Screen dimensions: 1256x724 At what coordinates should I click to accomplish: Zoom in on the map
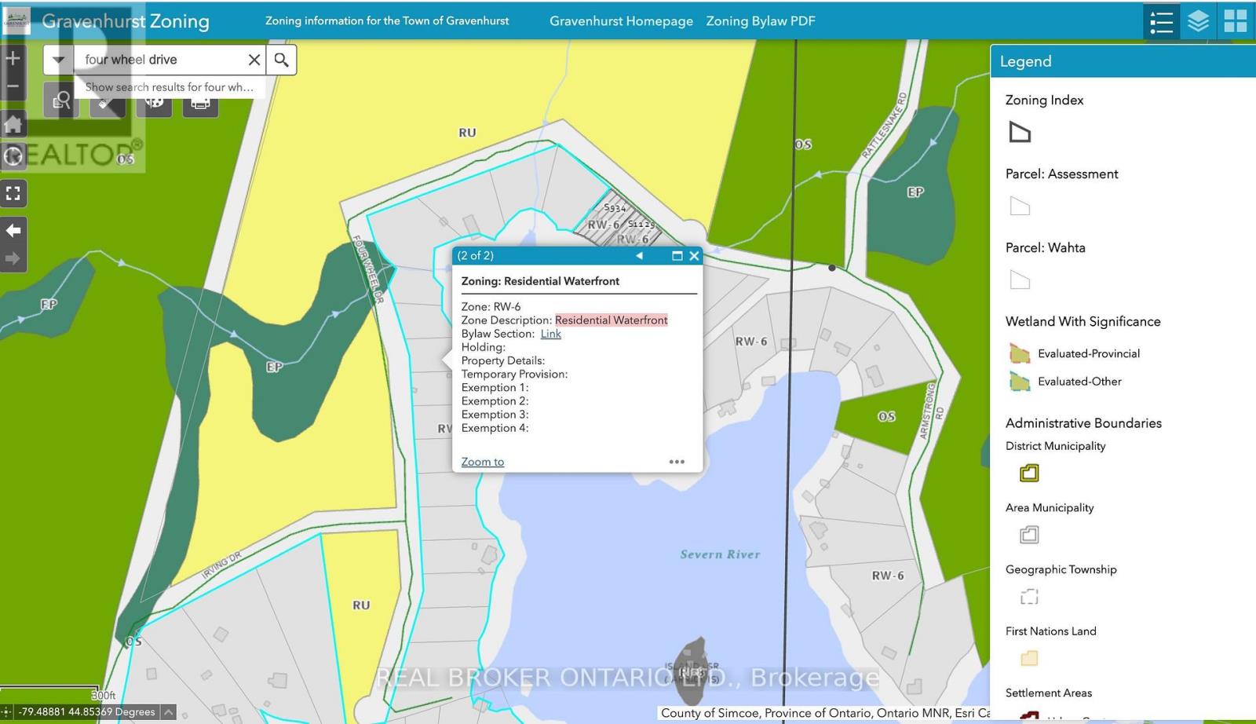point(13,58)
